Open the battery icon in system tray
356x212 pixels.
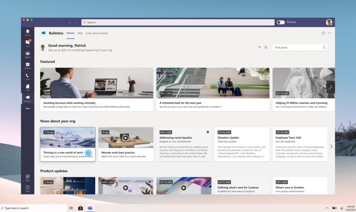[334, 208]
